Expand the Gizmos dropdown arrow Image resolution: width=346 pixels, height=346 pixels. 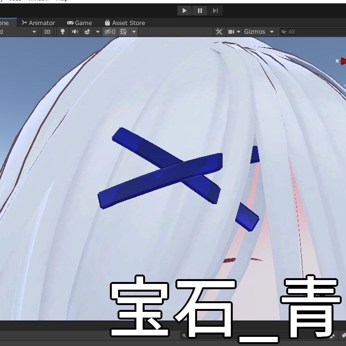pyautogui.click(x=272, y=32)
